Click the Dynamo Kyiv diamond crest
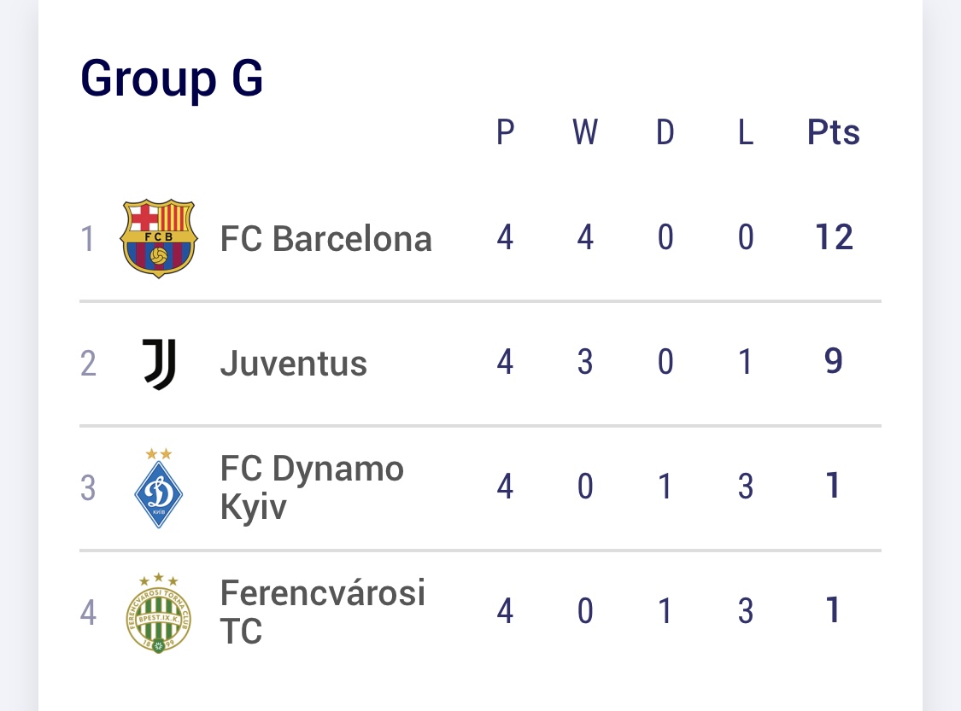 [159, 488]
